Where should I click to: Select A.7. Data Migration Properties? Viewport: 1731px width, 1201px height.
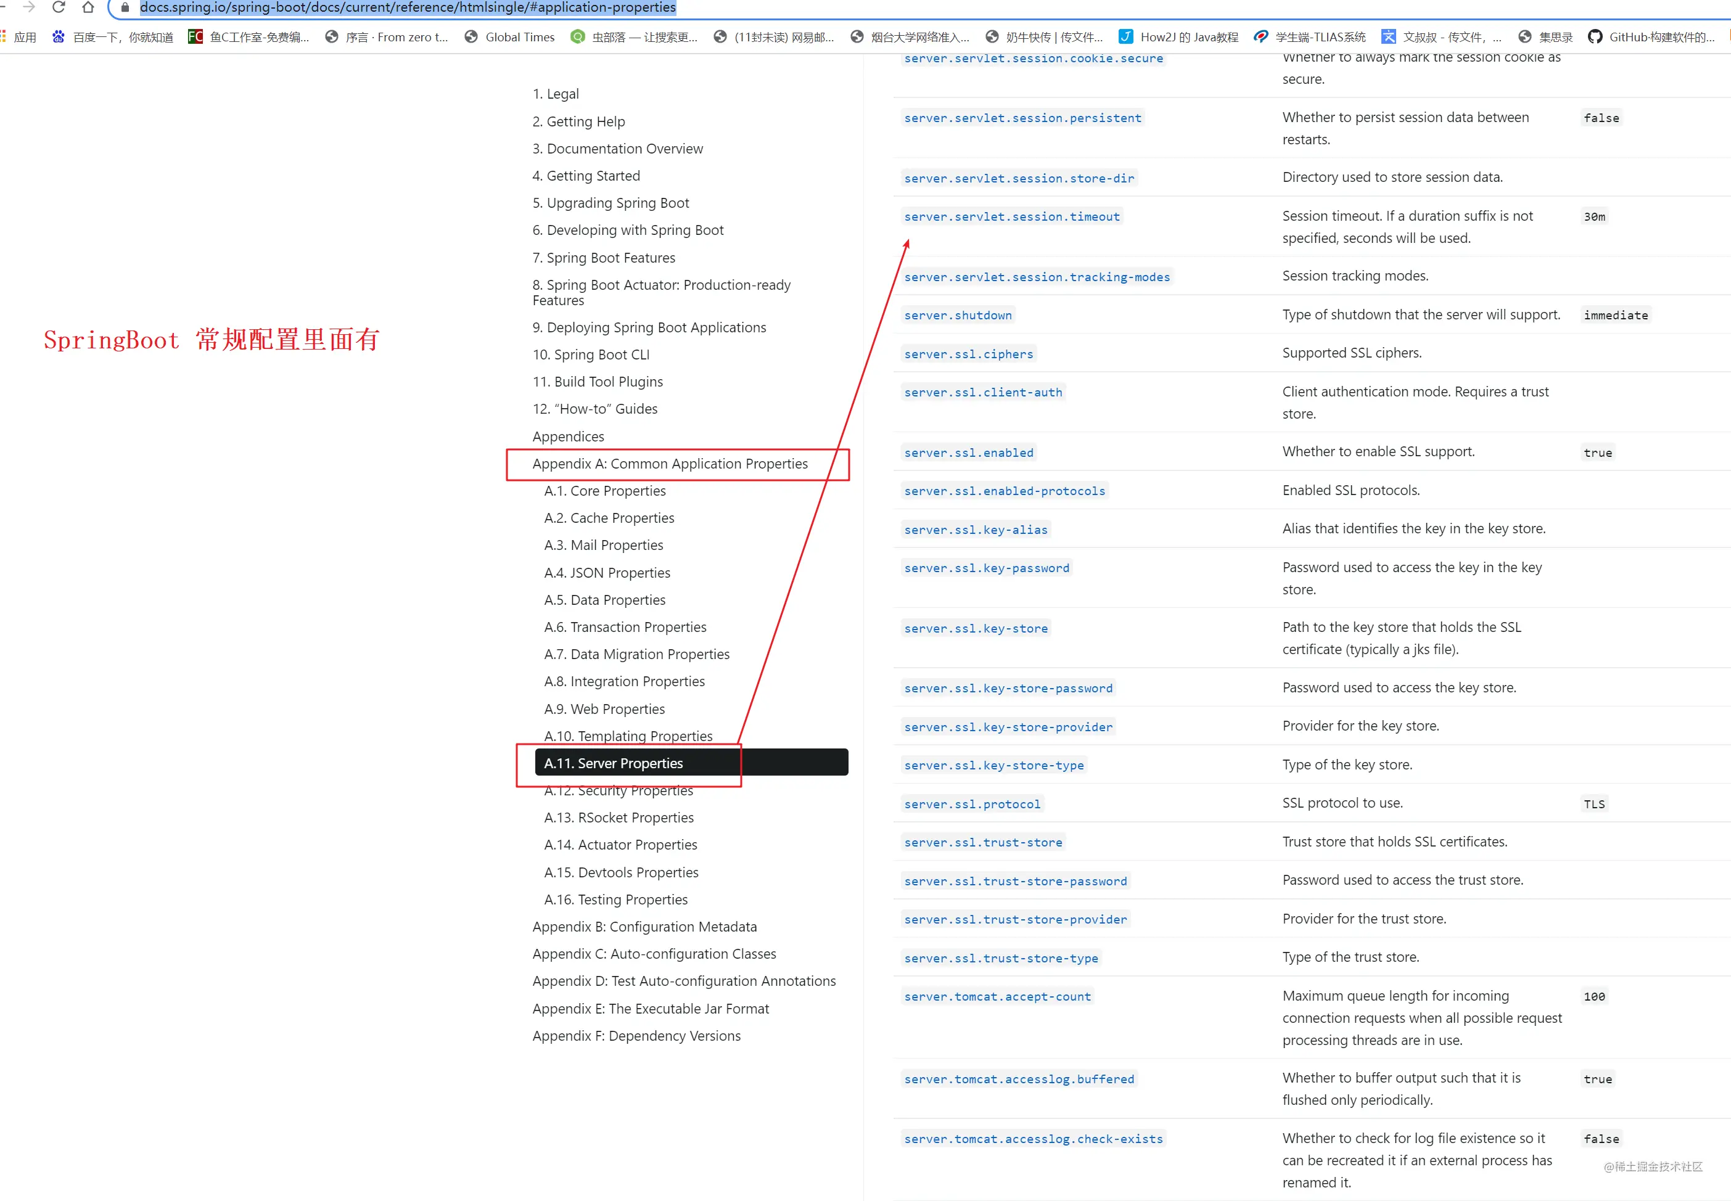pyautogui.click(x=636, y=654)
